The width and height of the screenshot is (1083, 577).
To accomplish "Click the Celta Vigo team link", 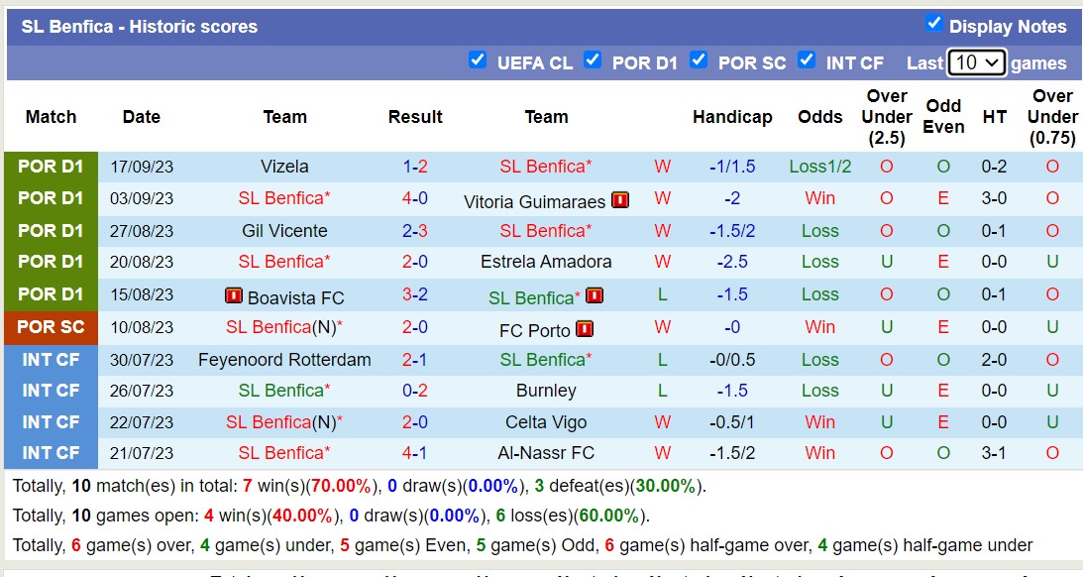I will coord(546,422).
